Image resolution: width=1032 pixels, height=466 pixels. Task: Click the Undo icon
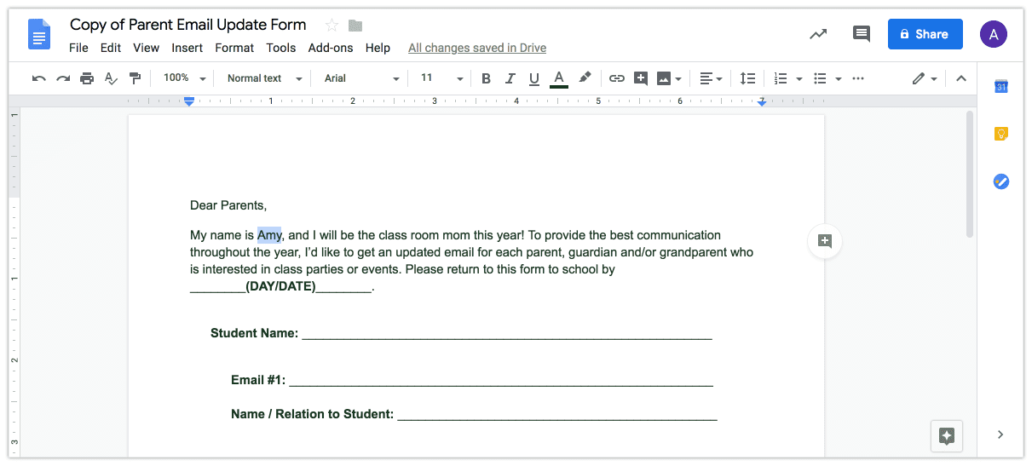38,78
